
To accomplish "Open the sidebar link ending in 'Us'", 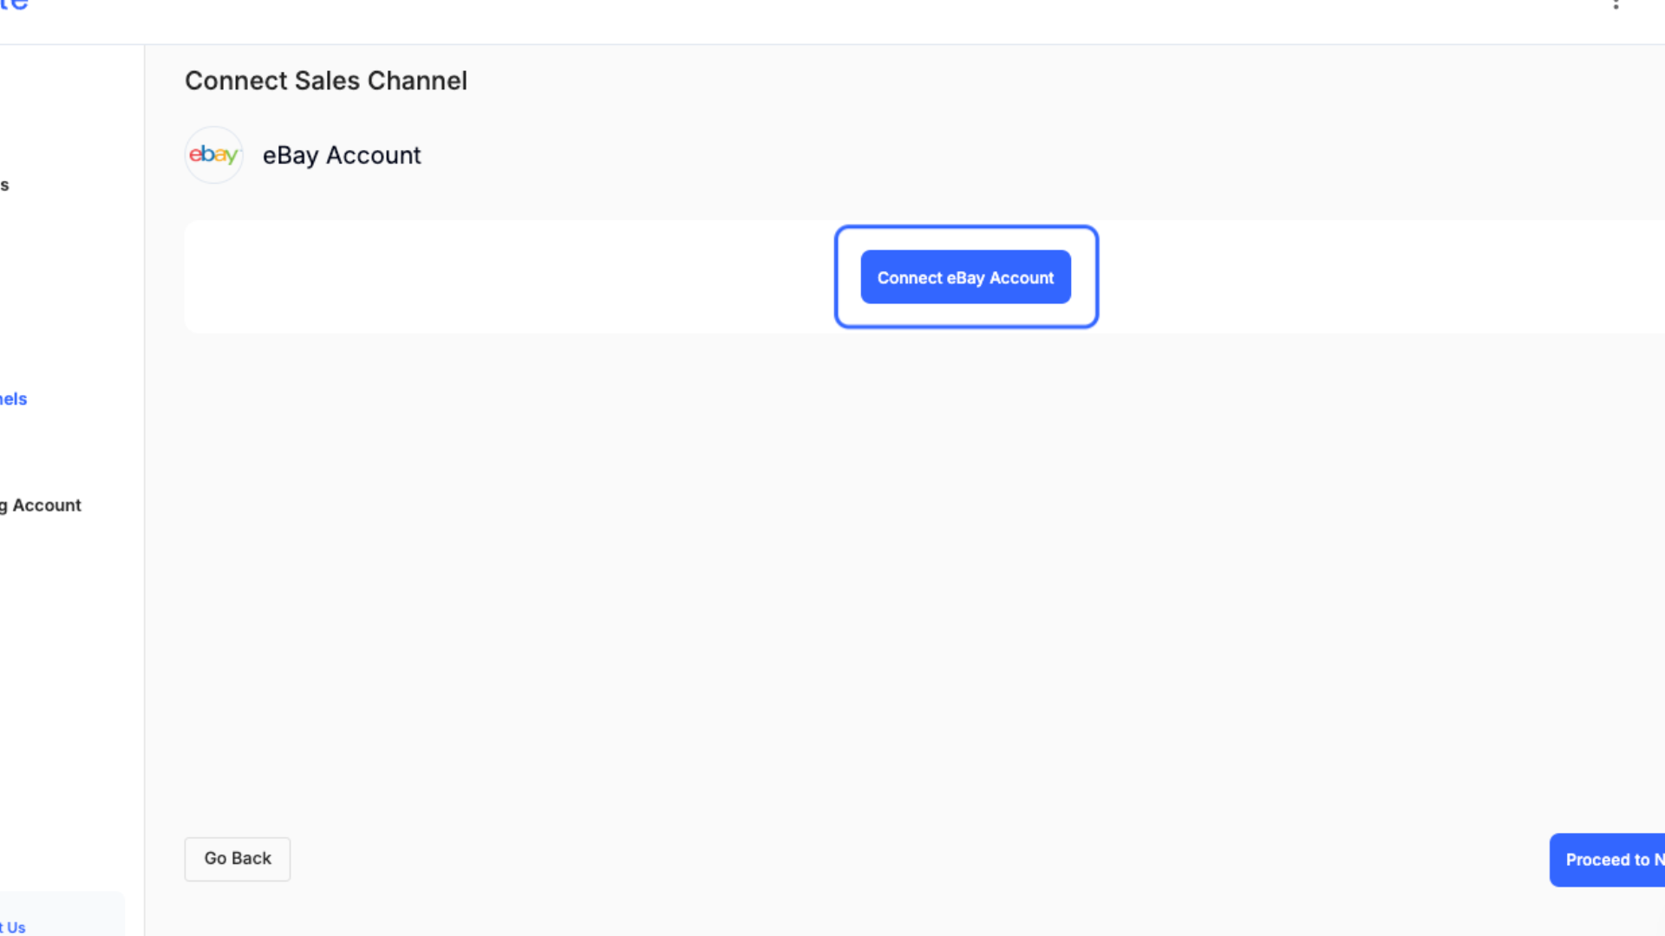I will click(x=13, y=926).
